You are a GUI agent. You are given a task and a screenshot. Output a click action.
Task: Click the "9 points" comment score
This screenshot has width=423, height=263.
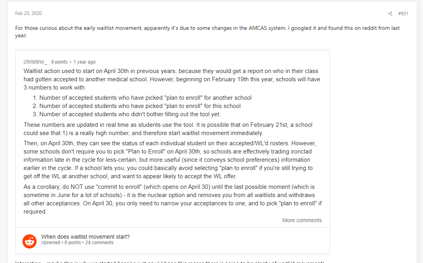pos(59,62)
